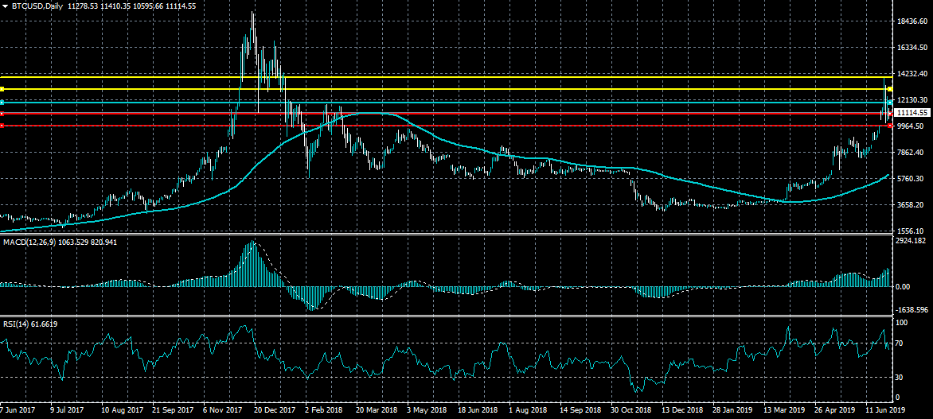Click the 3 May 2018 date label
Viewport: 933px width, 419px height.
coord(427,410)
